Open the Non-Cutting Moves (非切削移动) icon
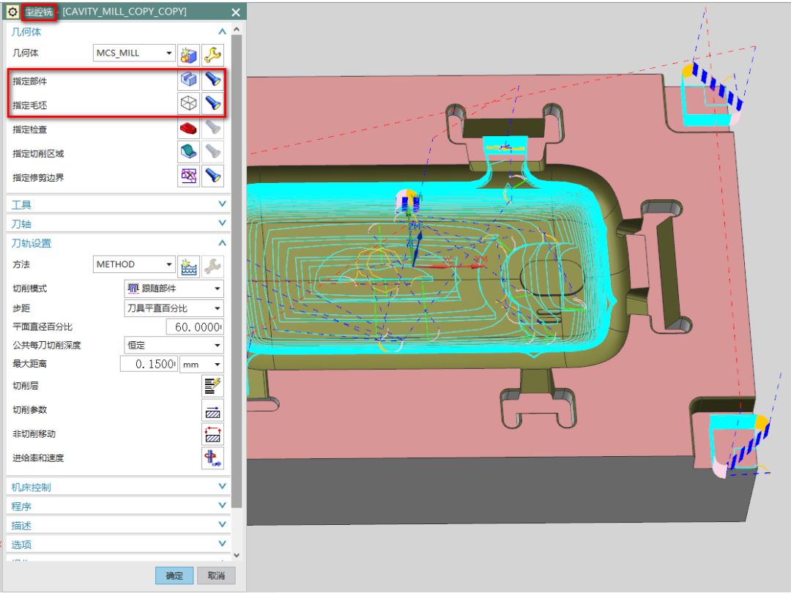 coord(212,434)
